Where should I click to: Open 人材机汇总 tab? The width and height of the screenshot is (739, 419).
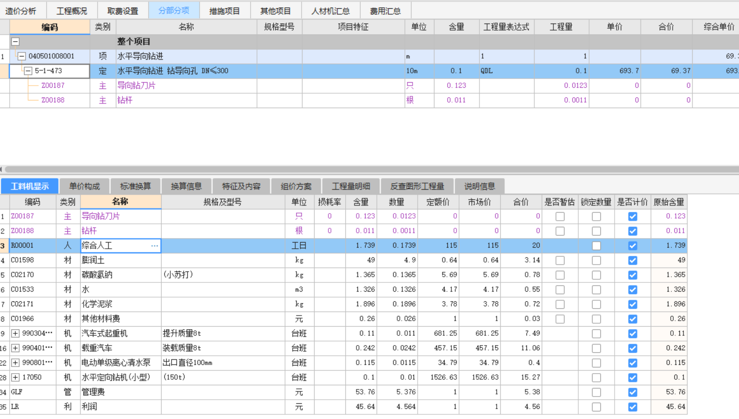[330, 11]
